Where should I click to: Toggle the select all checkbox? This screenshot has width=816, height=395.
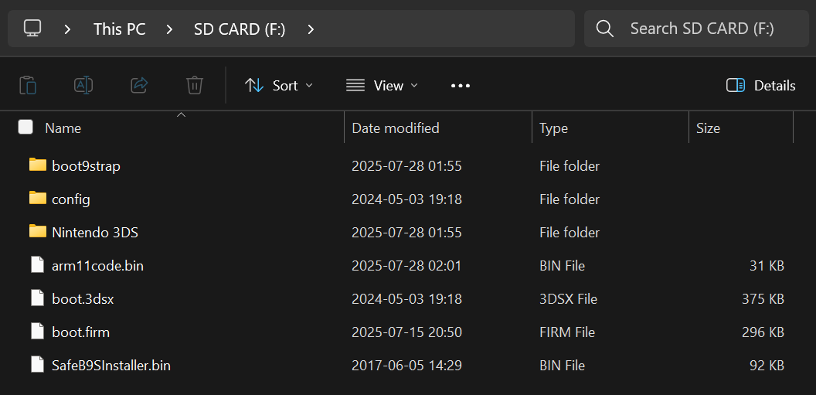tap(25, 128)
